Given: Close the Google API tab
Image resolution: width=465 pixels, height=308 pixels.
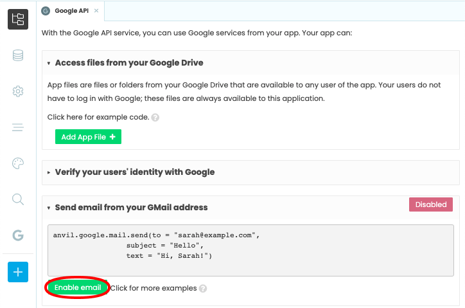Looking at the screenshot, I should [96, 11].
